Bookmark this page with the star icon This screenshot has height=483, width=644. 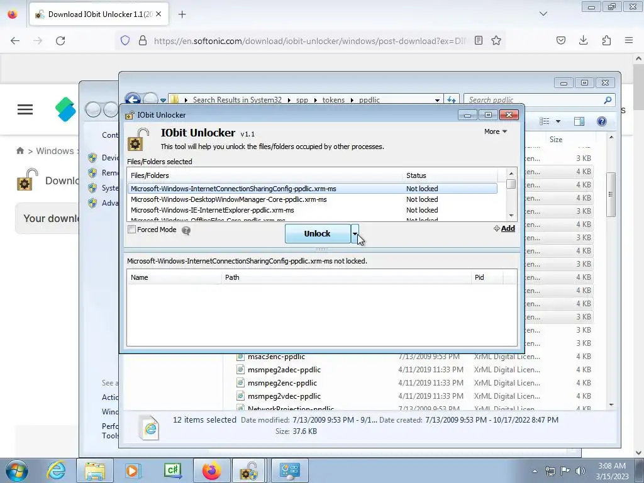tap(496, 40)
